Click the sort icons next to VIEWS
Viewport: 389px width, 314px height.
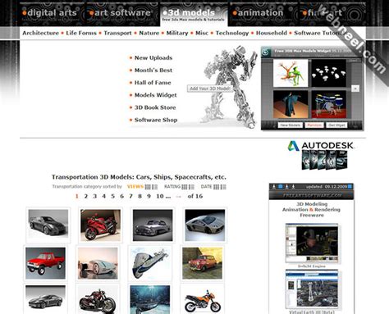point(151,187)
